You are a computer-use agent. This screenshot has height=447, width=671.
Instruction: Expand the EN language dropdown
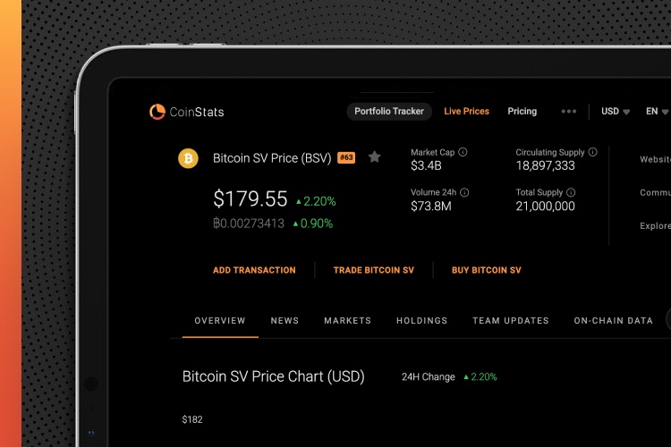[658, 112]
